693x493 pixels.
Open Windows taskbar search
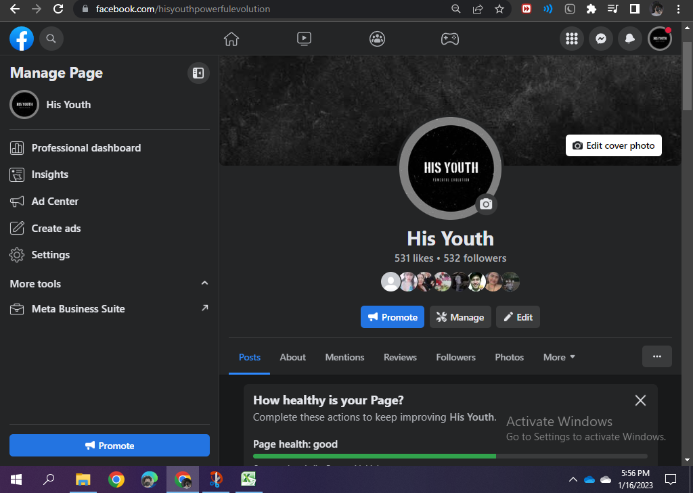click(49, 479)
